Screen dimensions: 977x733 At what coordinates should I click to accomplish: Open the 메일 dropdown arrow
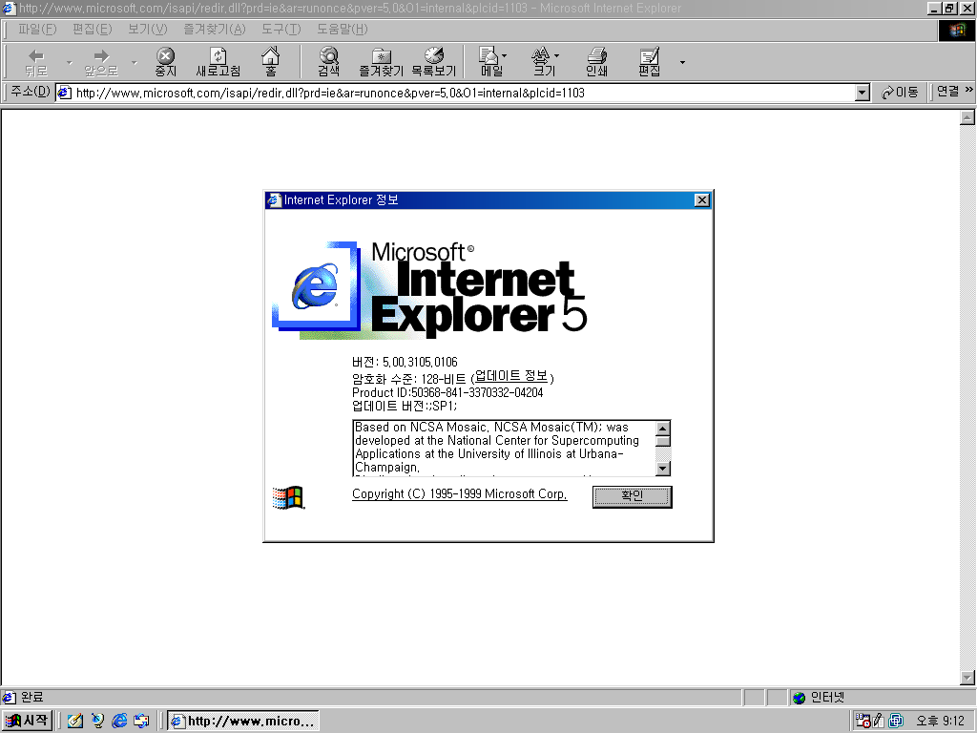click(504, 55)
